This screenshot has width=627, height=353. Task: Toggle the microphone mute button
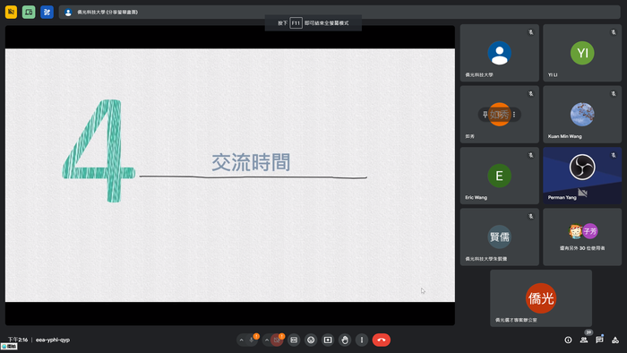pyautogui.click(x=252, y=340)
